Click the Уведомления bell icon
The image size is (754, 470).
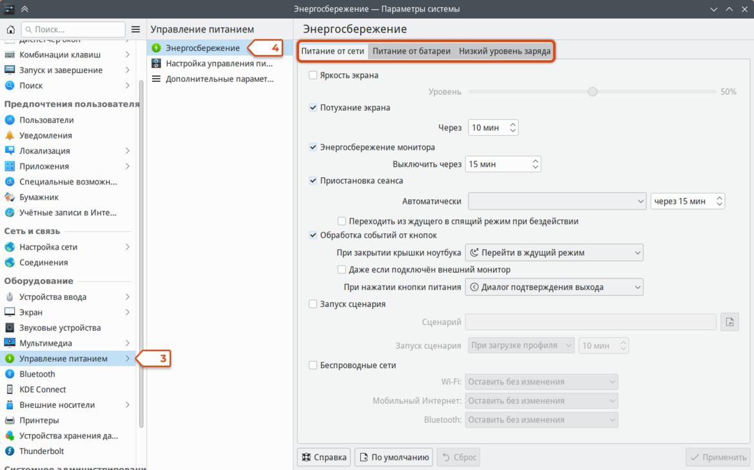10,135
